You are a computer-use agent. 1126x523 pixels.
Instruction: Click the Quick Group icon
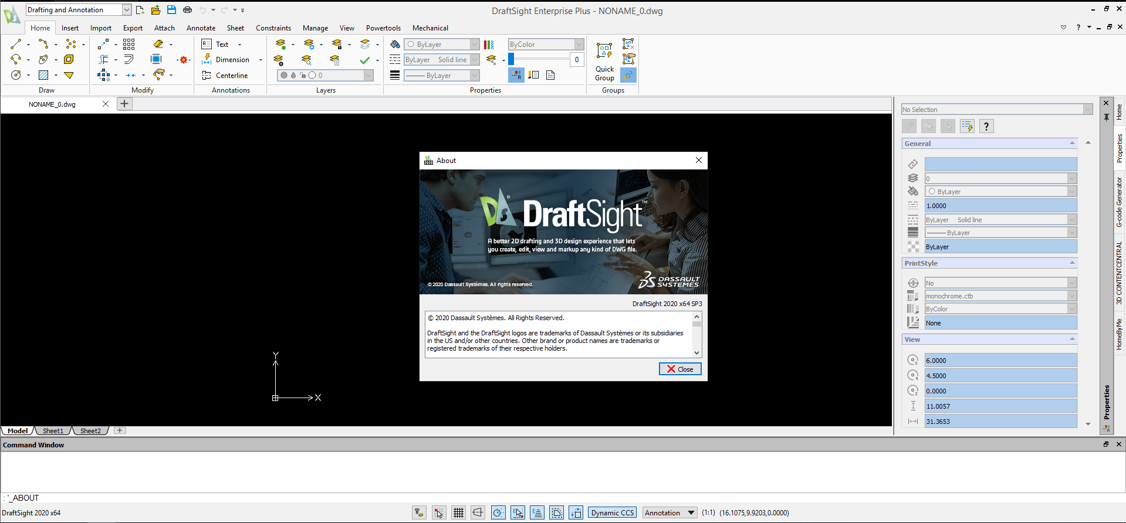point(604,62)
